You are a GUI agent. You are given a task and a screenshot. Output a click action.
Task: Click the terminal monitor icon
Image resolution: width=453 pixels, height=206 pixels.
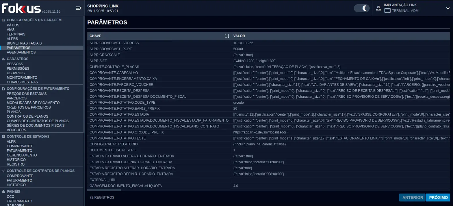(387, 11)
